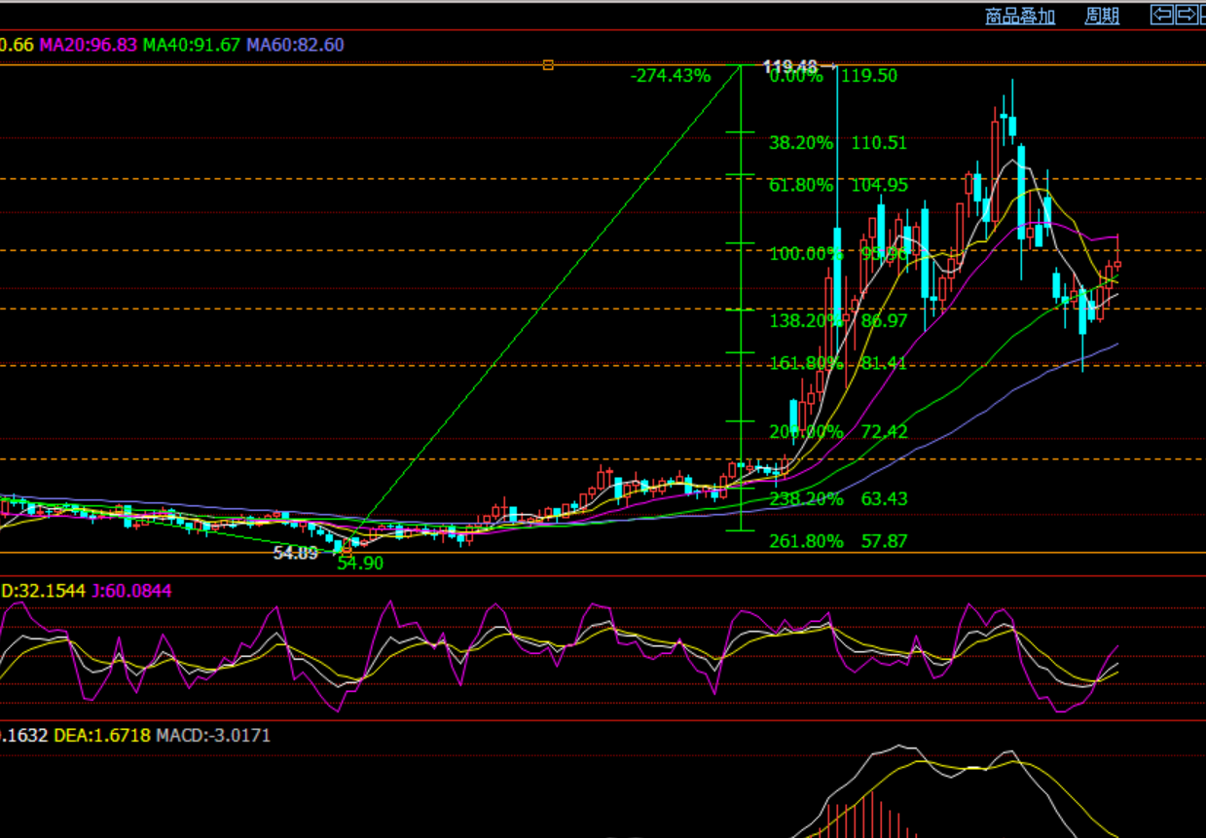Viewport: 1206px width, 838px height.
Task: Click the partially visible icon after the right arrow
Action: click(x=1203, y=15)
